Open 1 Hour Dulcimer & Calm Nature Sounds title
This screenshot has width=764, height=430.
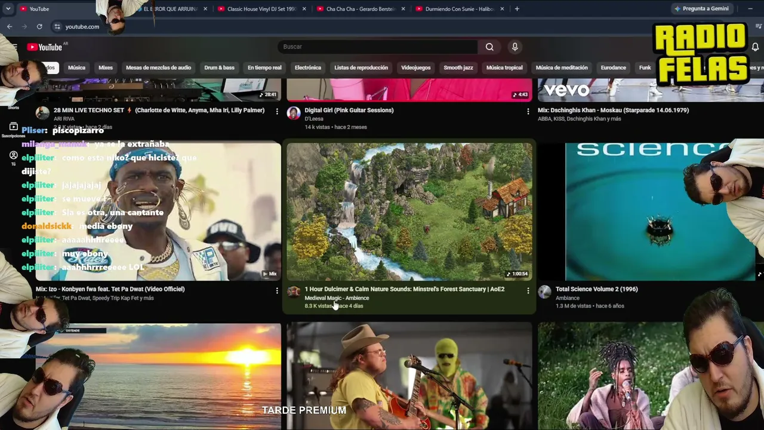click(x=404, y=289)
